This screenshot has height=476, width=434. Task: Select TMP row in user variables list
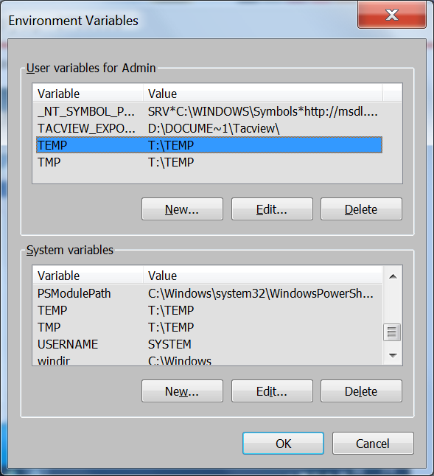coord(209,162)
